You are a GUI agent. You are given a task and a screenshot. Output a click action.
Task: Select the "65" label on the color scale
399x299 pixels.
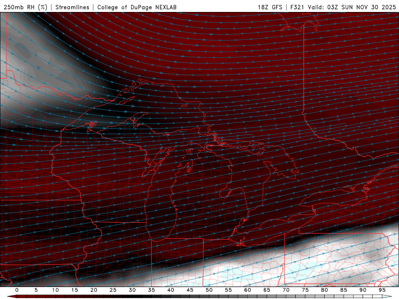pyautogui.click(x=266, y=290)
